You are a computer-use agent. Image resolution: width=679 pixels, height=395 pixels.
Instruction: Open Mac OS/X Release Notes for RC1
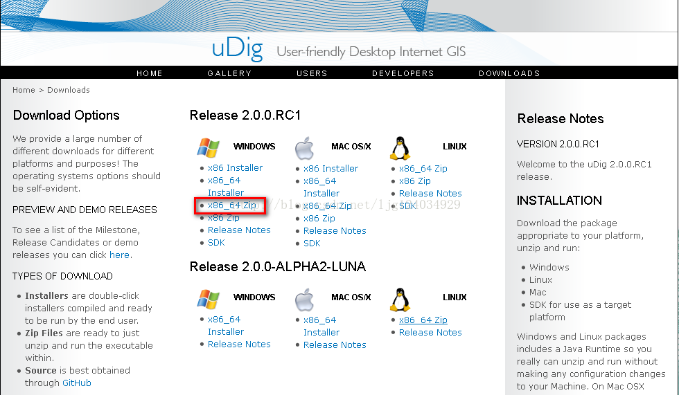click(335, 231)
